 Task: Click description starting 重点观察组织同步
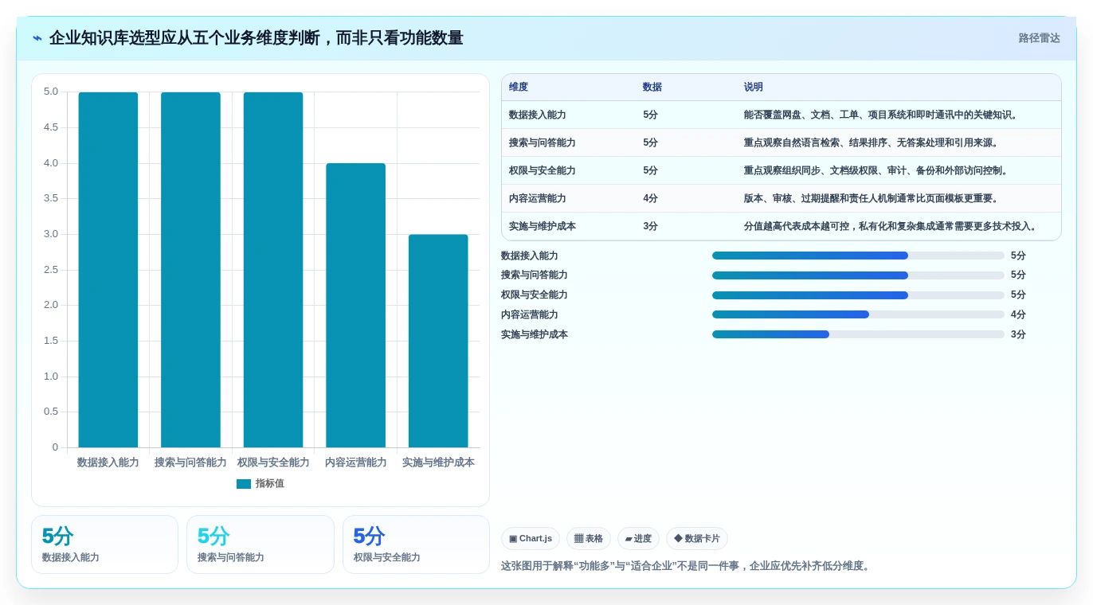[876, 170]
